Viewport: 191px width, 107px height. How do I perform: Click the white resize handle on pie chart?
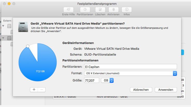28,46
